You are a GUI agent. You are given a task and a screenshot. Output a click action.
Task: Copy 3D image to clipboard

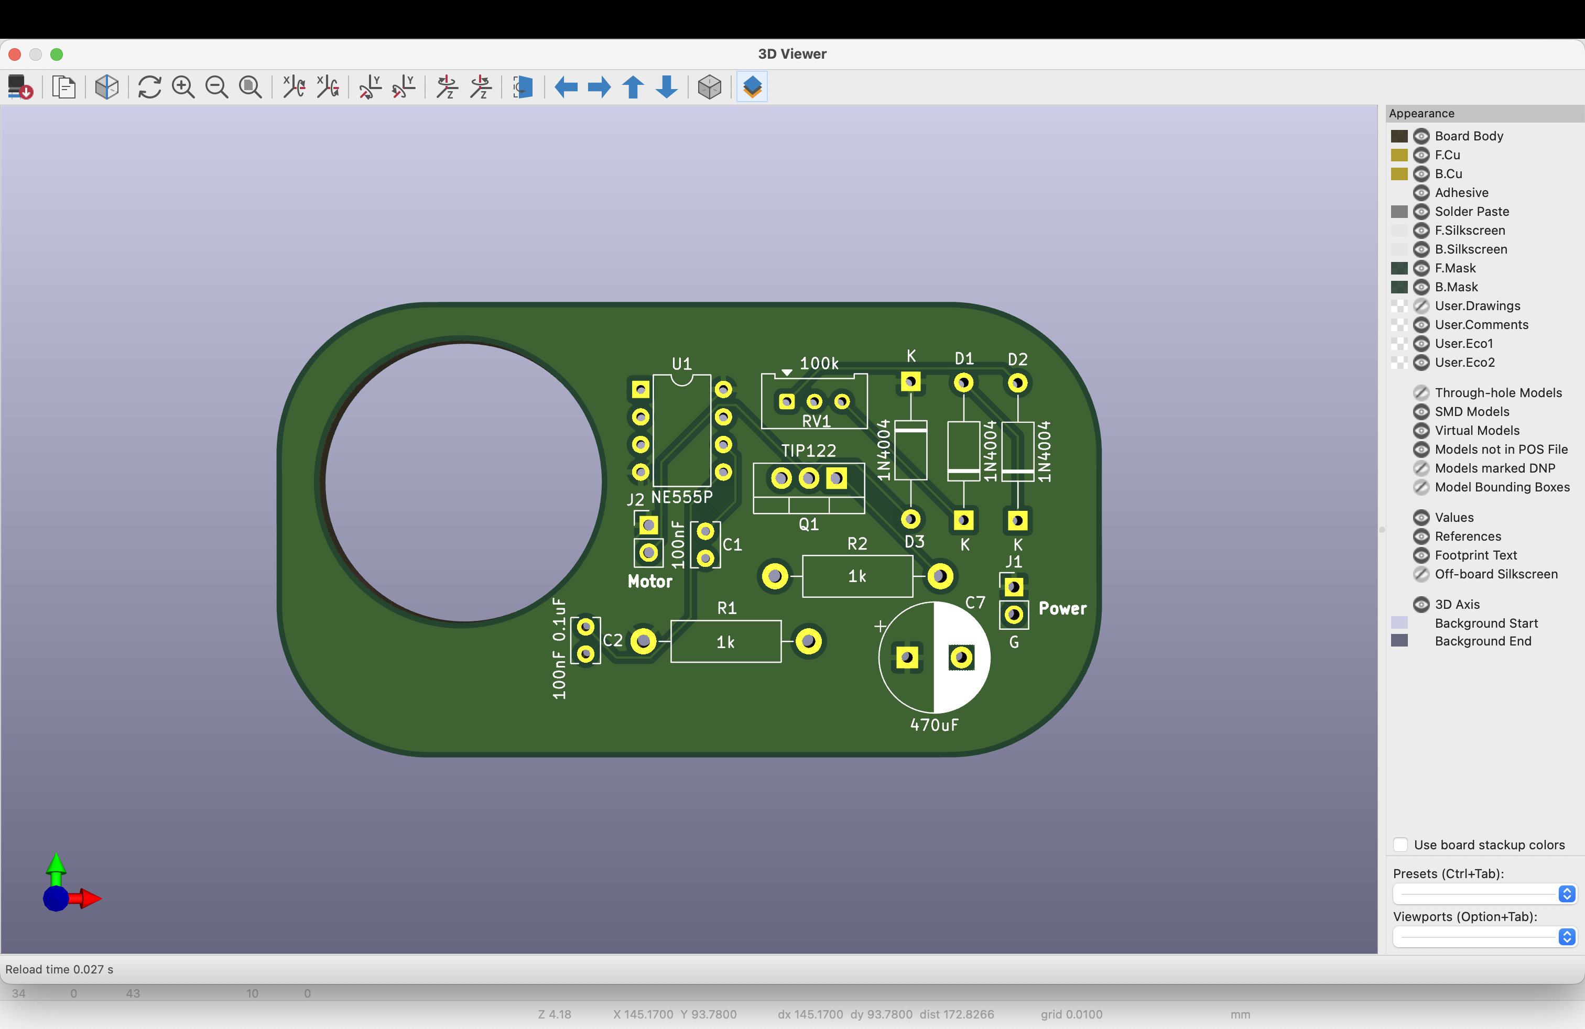tap(64, 87)
